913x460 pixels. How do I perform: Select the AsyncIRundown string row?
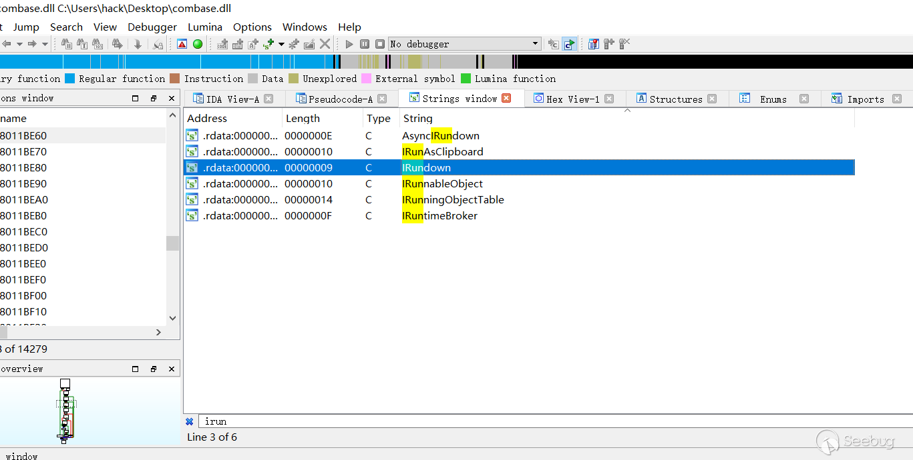pos(519,135)
